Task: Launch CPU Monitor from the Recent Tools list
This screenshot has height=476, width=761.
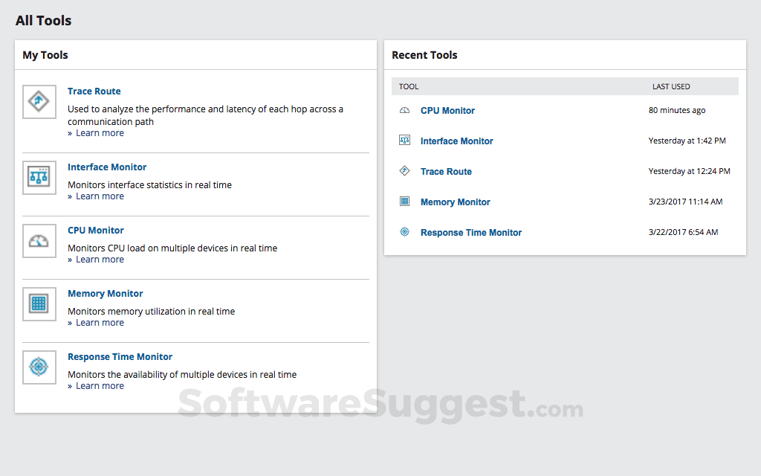Action: (x=447, y=111)
